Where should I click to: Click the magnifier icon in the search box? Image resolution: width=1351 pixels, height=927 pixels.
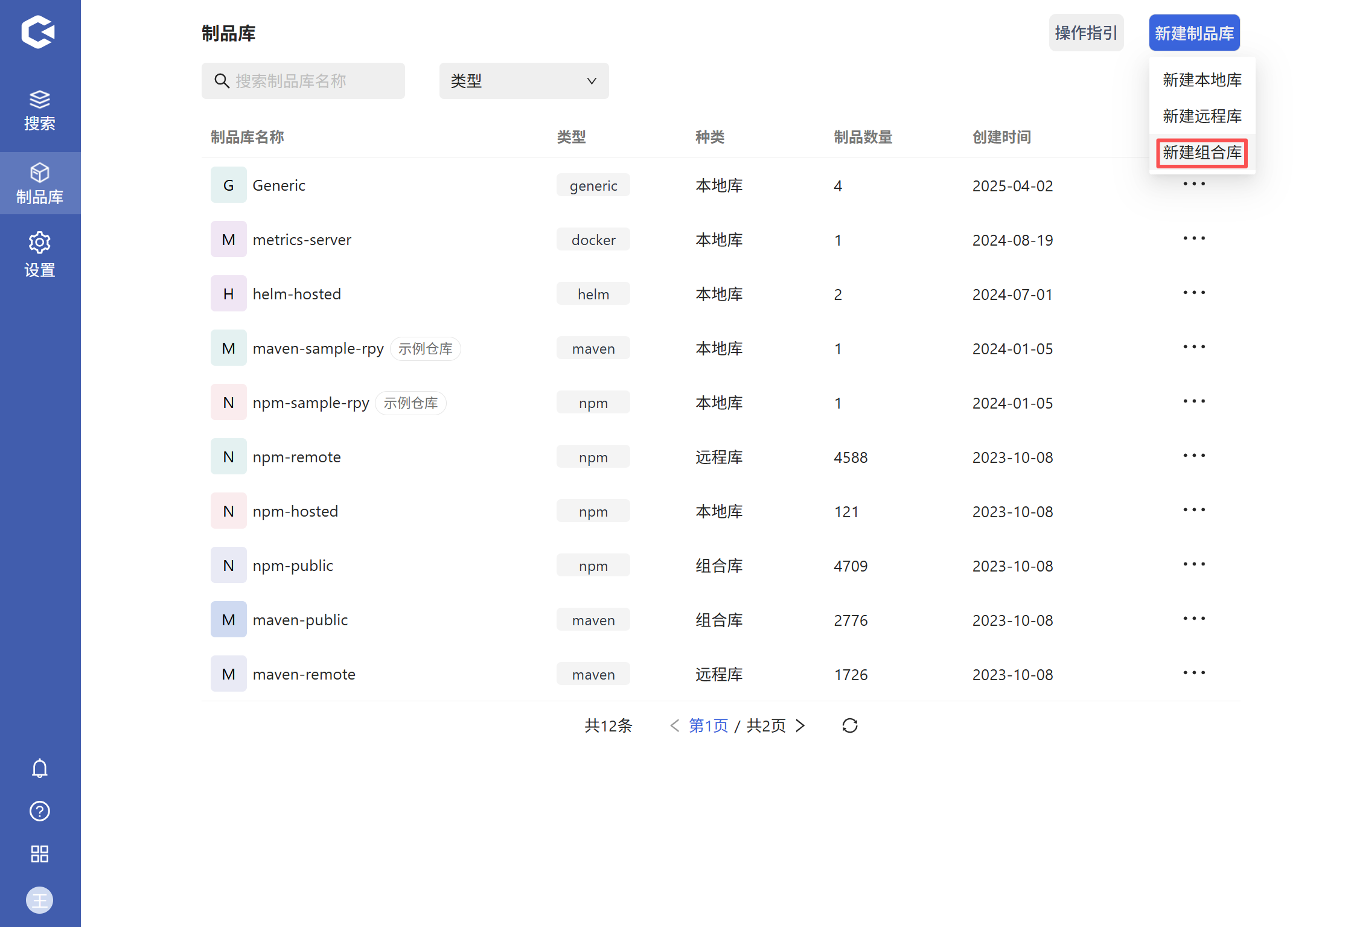click(222, 81)
